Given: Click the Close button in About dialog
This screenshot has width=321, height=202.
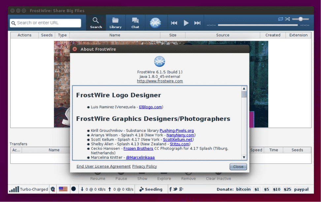Looking at the screenshot, I should click(238, 167).
